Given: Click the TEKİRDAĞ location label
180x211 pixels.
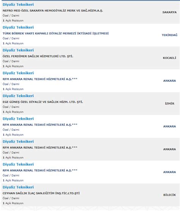Looking at the screenshot, I should (169, 35).
